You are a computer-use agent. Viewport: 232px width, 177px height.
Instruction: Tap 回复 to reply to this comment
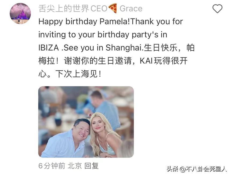click(x=92, y=166)
